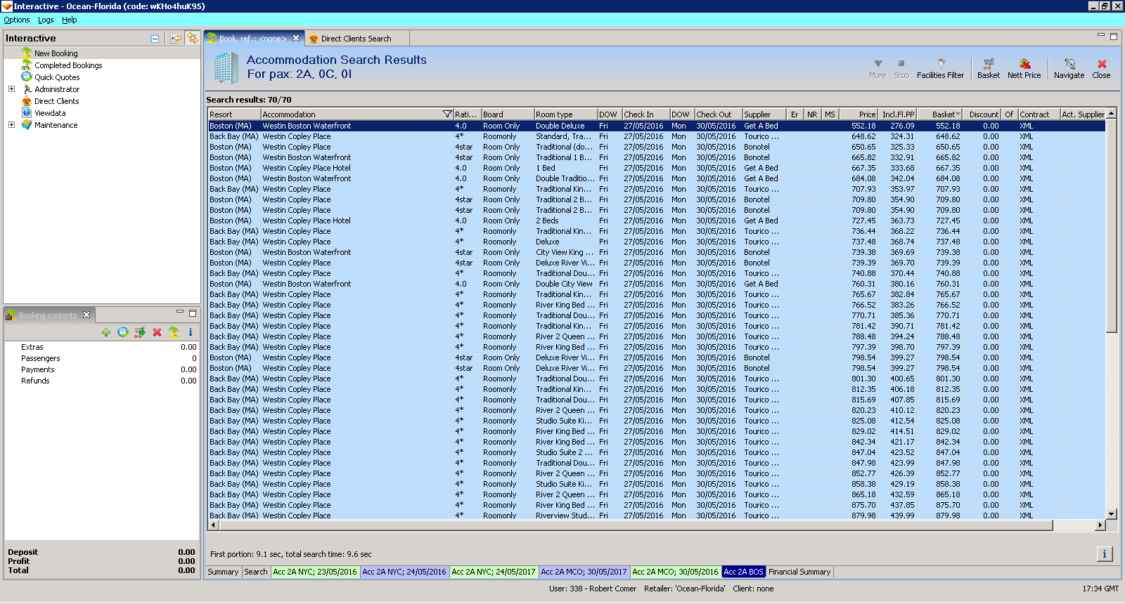The width and height of the screenshot is (1125, 604).
Task: Click the red X icon in Booking contents toolbar
Action: tap(157, 332)
